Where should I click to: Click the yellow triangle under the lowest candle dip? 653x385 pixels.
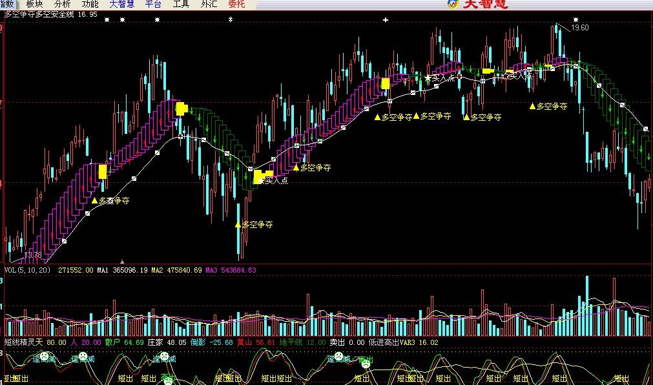238,225
